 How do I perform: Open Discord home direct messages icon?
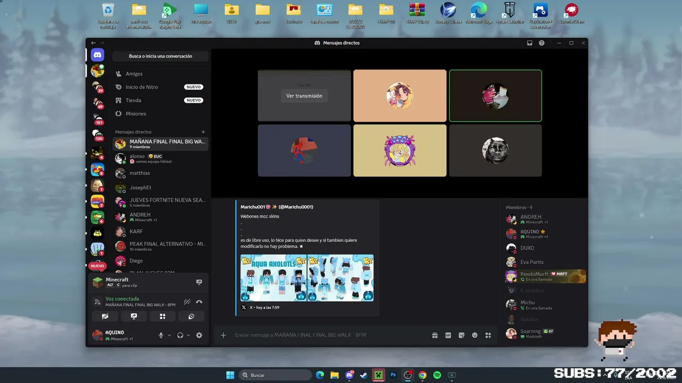coord(98,55)
